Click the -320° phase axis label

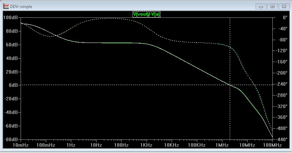[x=282, y=106]
